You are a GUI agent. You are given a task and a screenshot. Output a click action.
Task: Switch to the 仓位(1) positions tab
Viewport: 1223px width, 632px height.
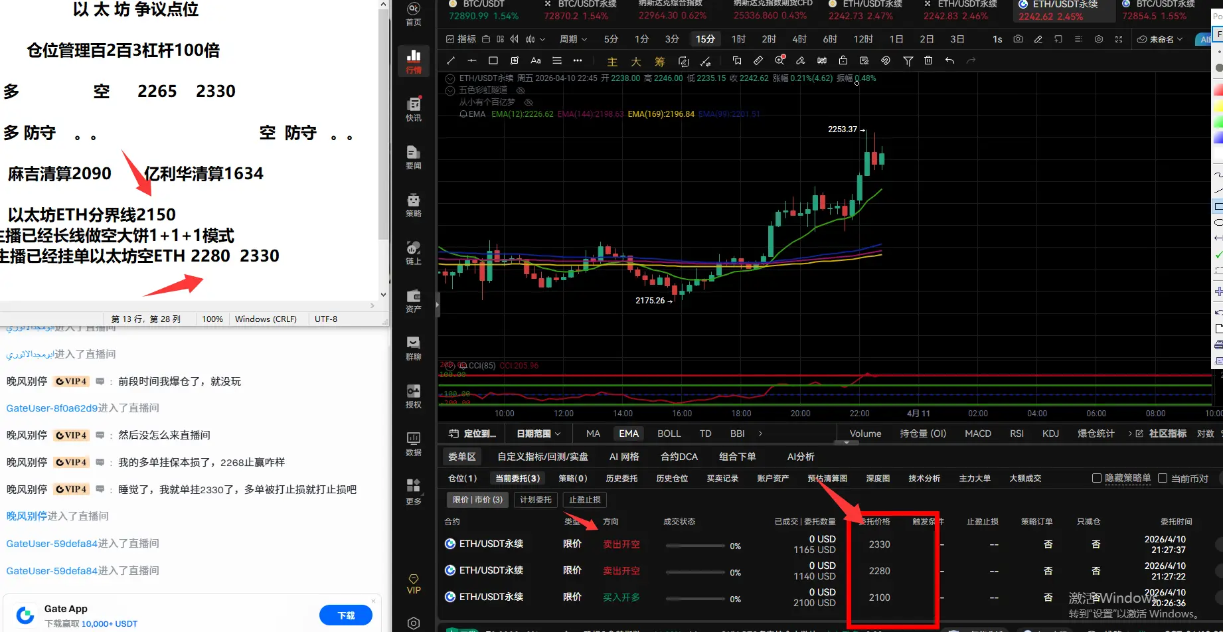pos(462,478)
